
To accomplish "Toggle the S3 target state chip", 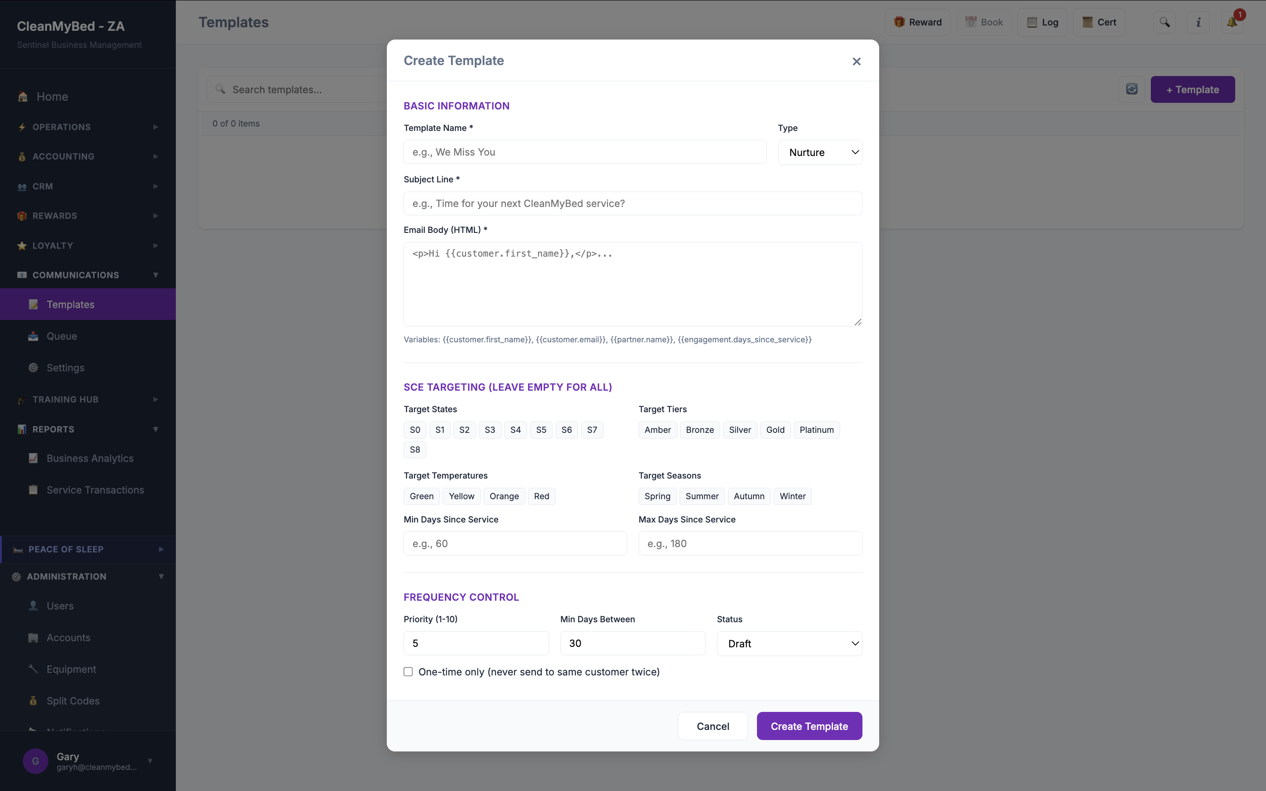I will (x=490, y=430).
